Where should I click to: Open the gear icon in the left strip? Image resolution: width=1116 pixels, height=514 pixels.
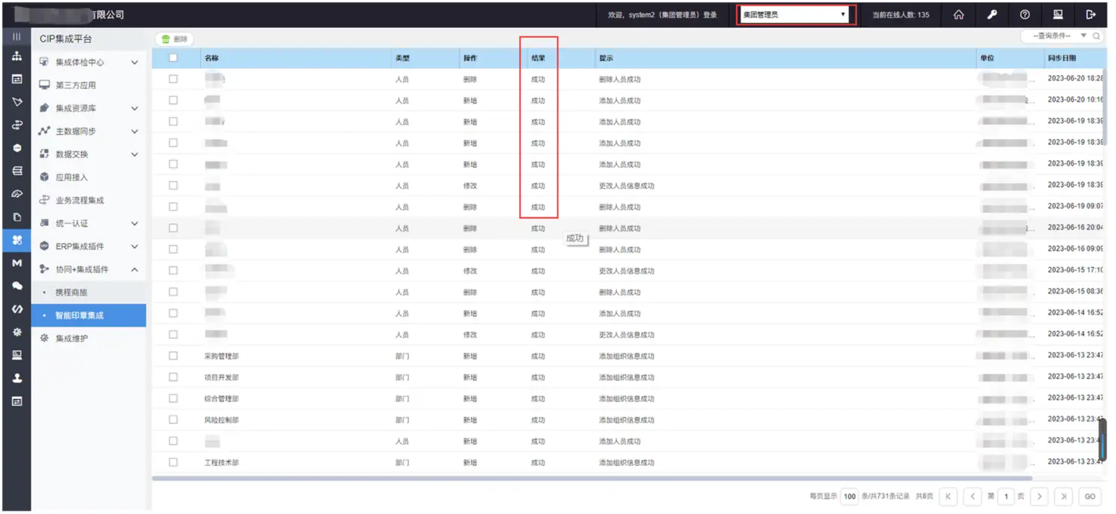tap(17, 332)
